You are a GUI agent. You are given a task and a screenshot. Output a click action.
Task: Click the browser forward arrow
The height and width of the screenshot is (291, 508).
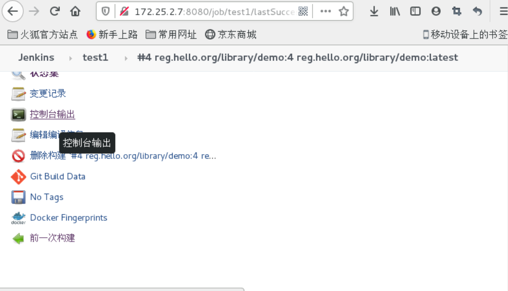tap(34, 11)
